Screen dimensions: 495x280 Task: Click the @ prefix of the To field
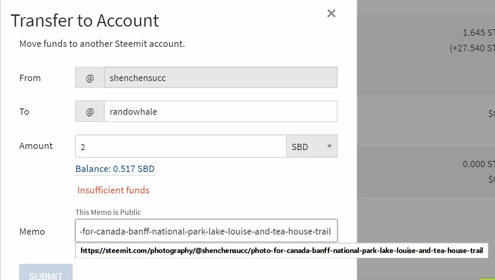tap(90, 112)
